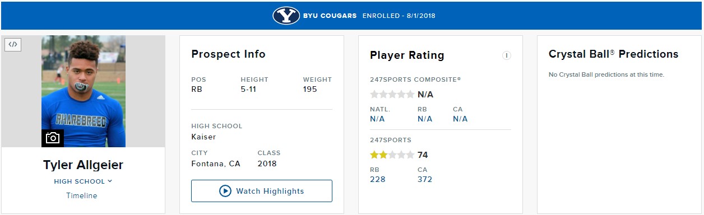Expand the HIGH SCHOOL dropdown
The width and height of the screenshot is (704, 215).
(83, 181)
